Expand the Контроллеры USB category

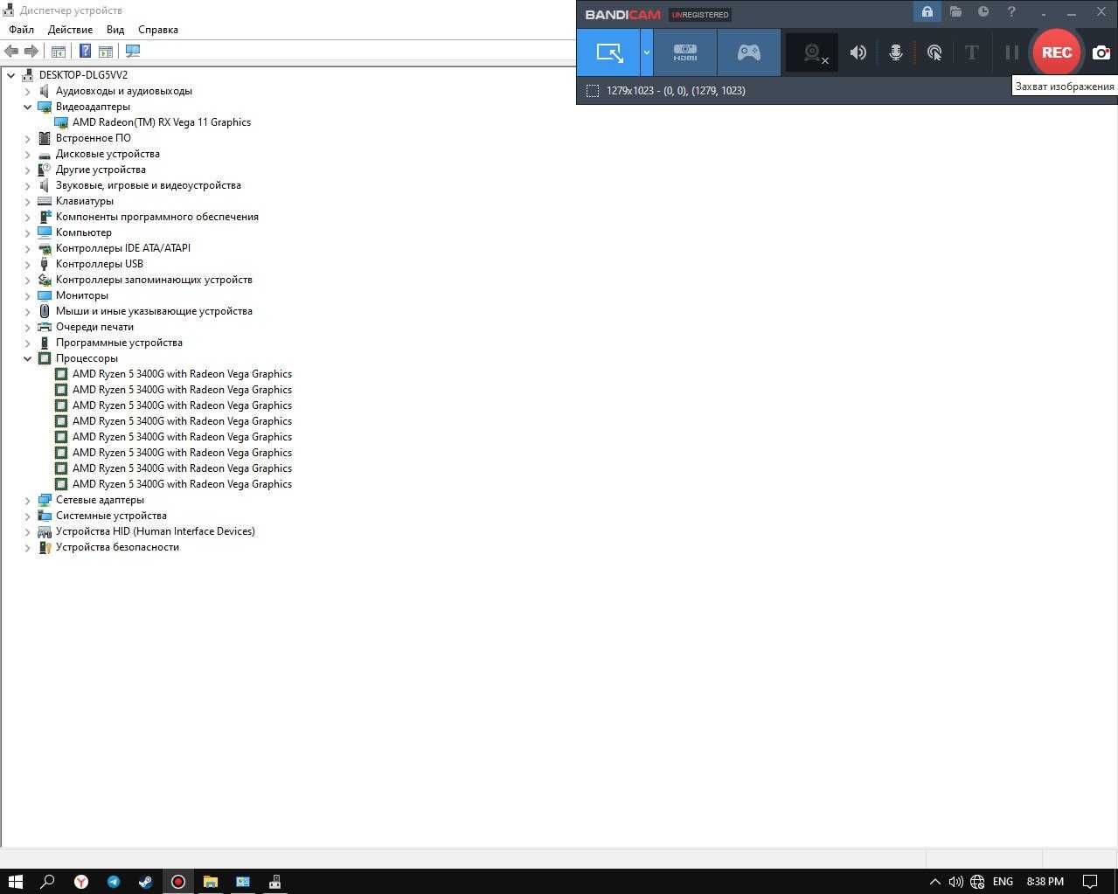pos(27,264)
